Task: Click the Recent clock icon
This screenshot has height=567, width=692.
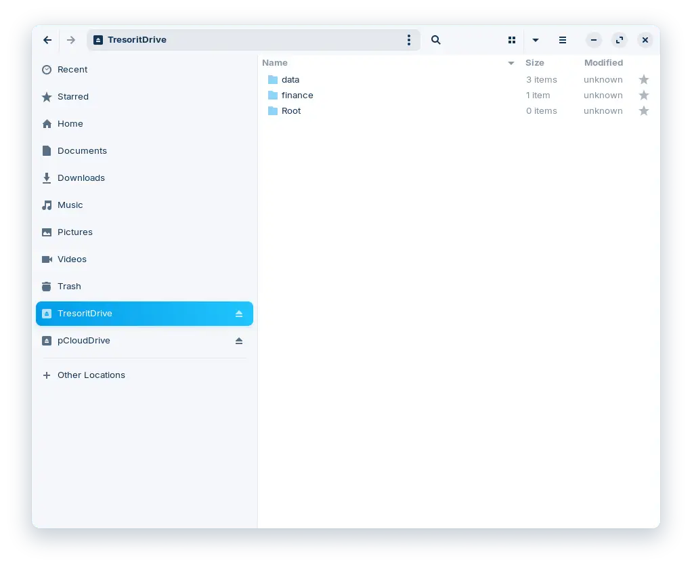Action: 47,70
